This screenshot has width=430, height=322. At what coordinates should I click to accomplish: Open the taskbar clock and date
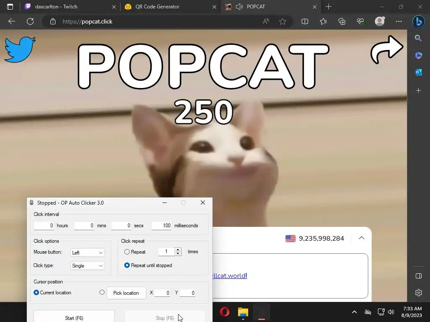[x=412, y=312]
